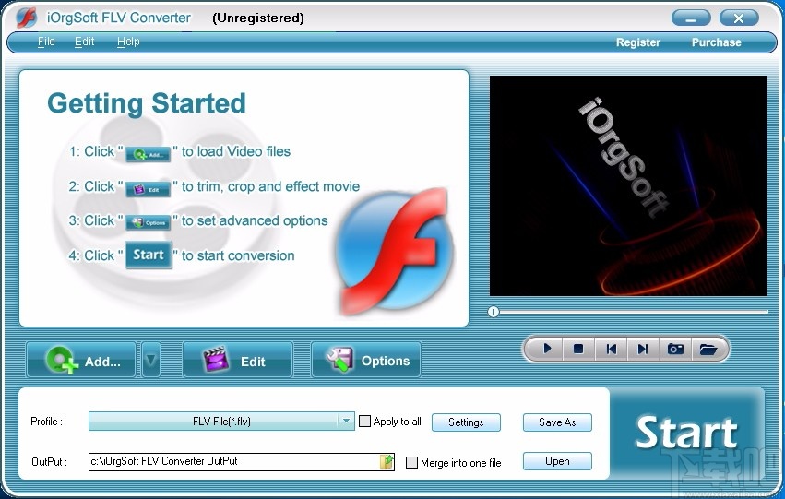Click the small Options icon in step 3
The height and width of the screenshot is (499, 785).
[x=148, y=222]
